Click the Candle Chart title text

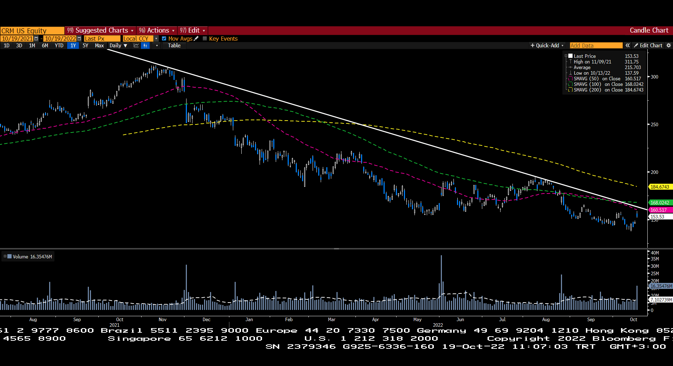click(x=649, y=30)
